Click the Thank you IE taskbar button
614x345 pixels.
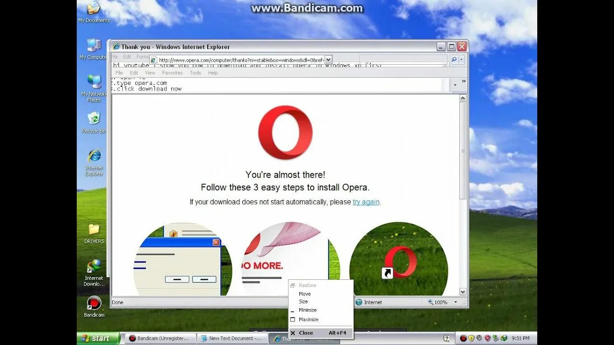click(304, 339)
